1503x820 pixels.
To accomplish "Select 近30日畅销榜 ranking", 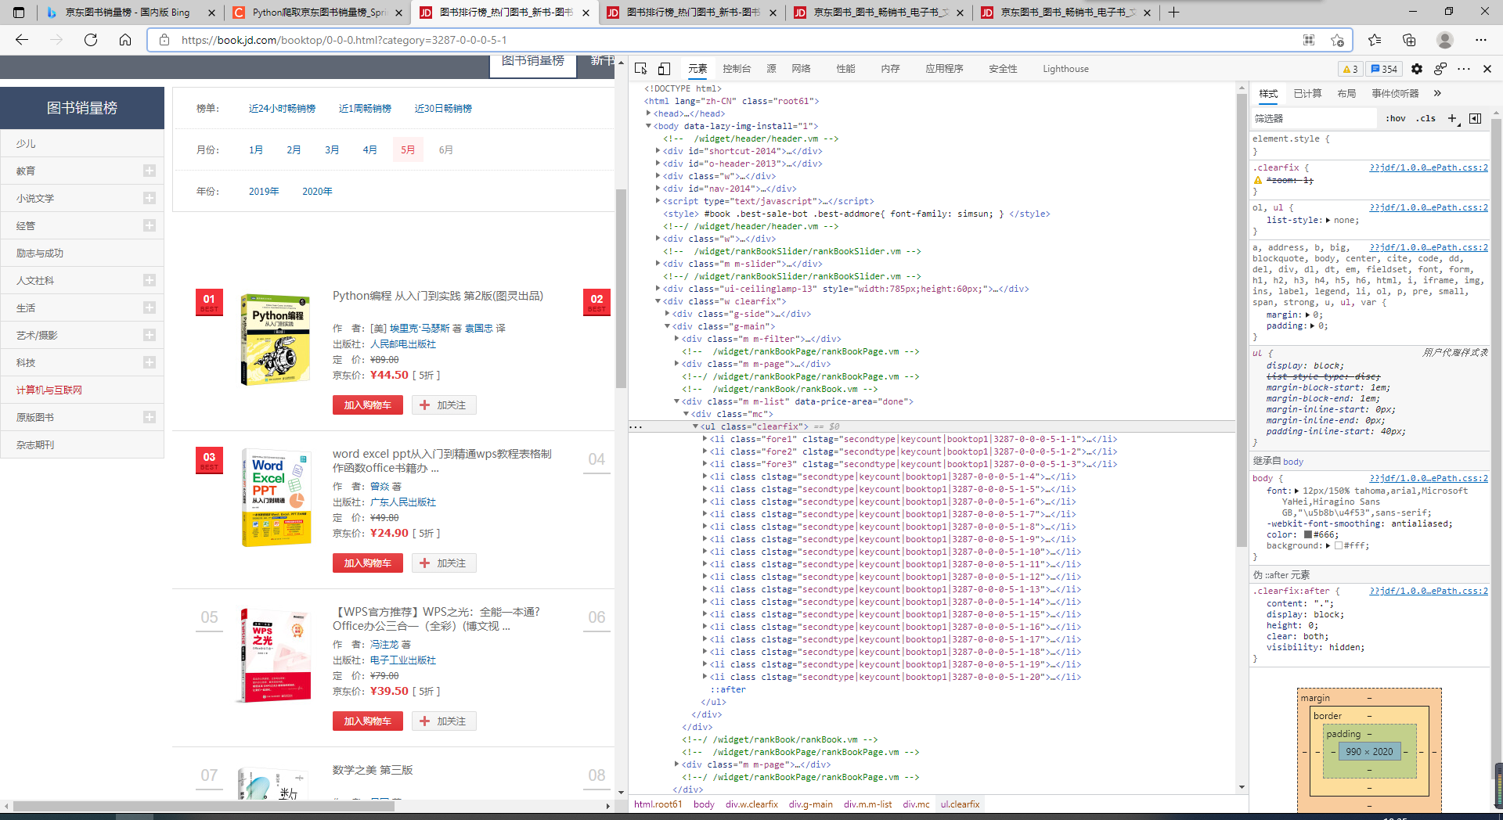I will click(443, 109).
